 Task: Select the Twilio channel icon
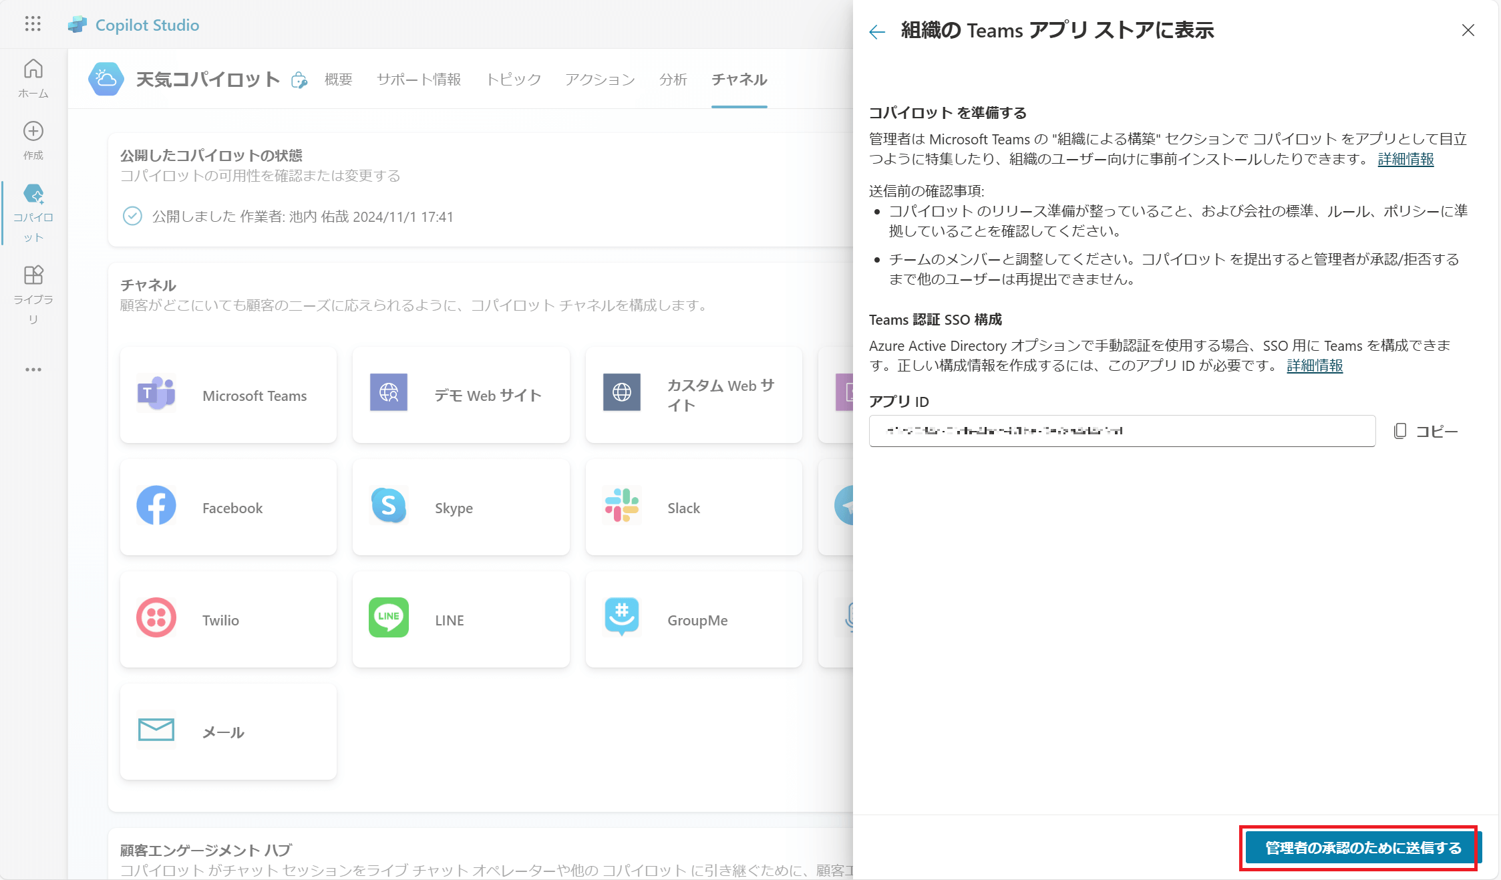point(156,617)
